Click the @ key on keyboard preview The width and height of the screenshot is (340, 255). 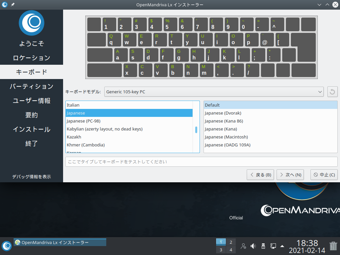267,40
